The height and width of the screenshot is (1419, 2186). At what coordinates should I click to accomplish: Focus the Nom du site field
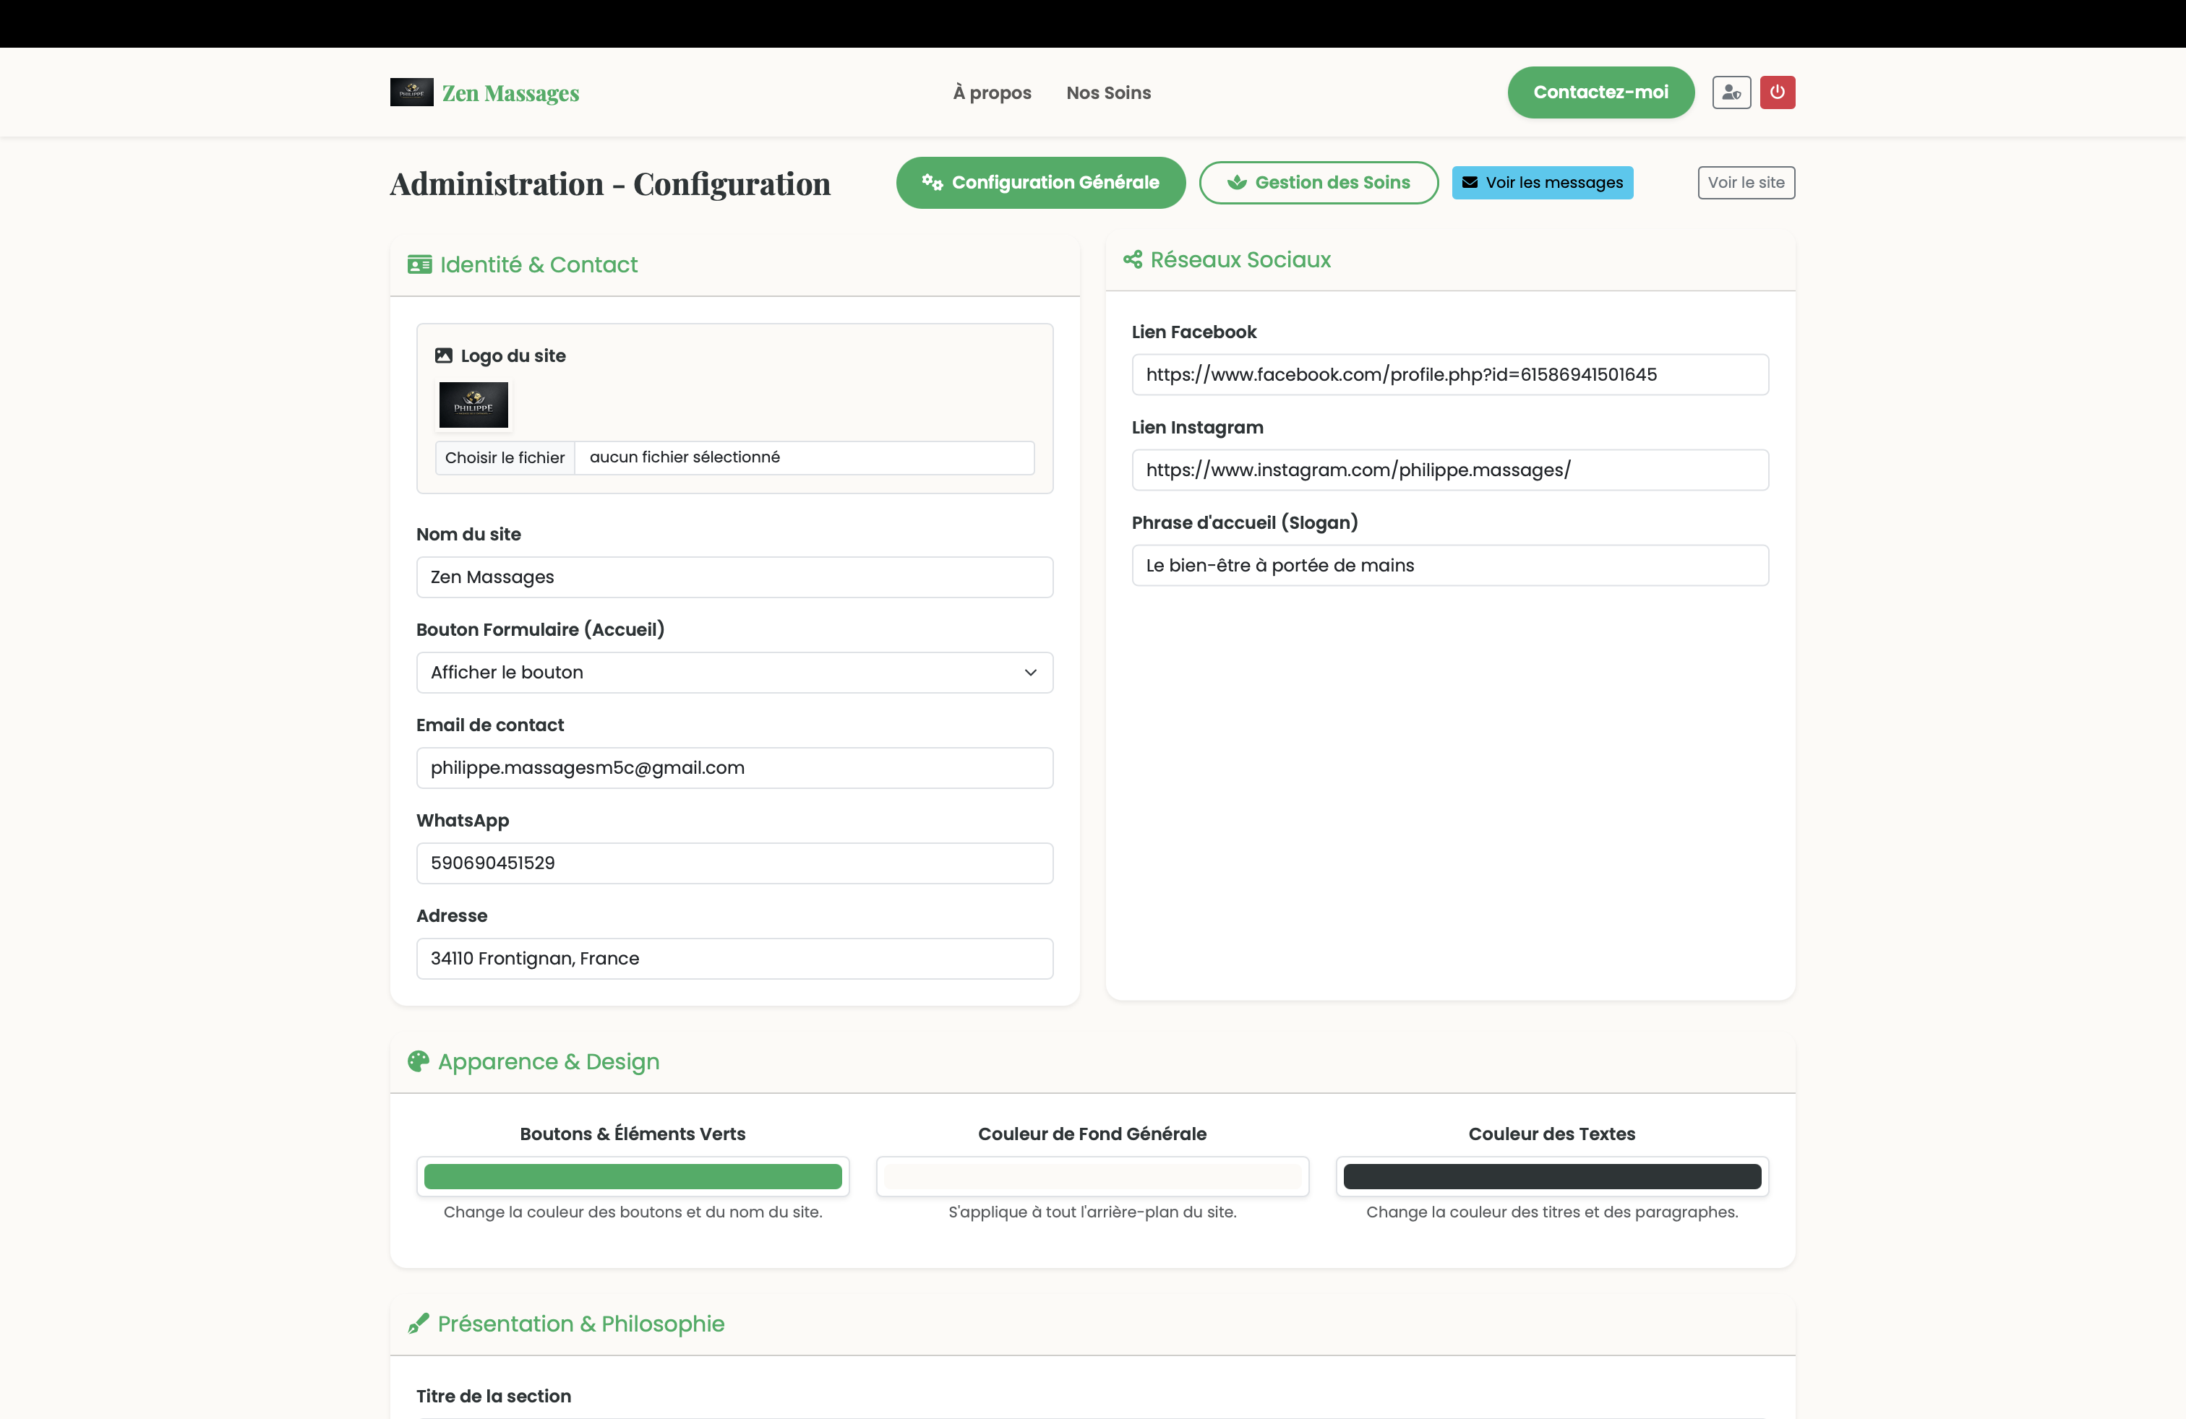(734, 577)
